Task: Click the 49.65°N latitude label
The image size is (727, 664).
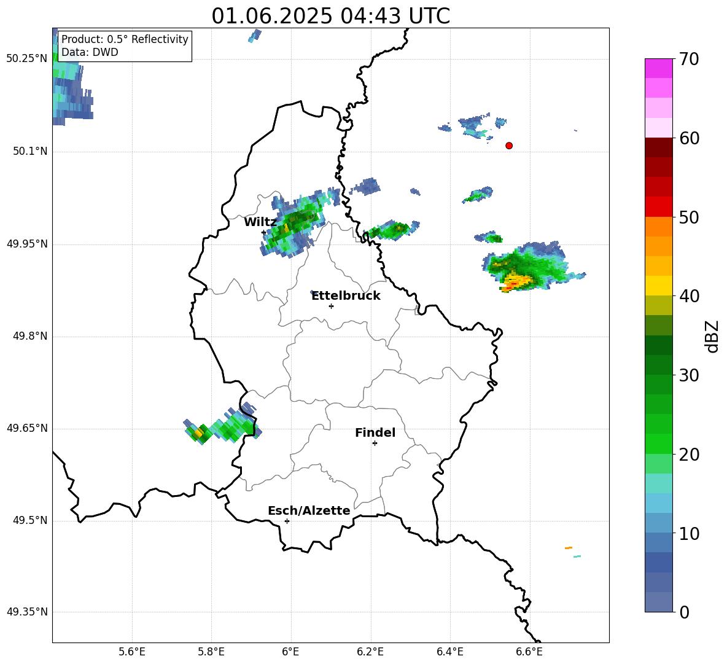Action: click(x=27, y=428)
